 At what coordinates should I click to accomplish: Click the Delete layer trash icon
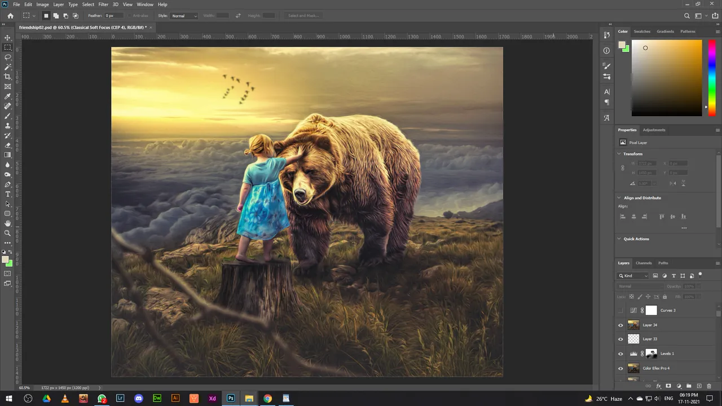point(709,386)
